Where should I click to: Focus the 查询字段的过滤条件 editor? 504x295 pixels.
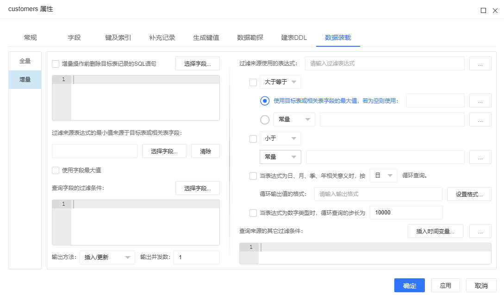[x=136, y=223]
